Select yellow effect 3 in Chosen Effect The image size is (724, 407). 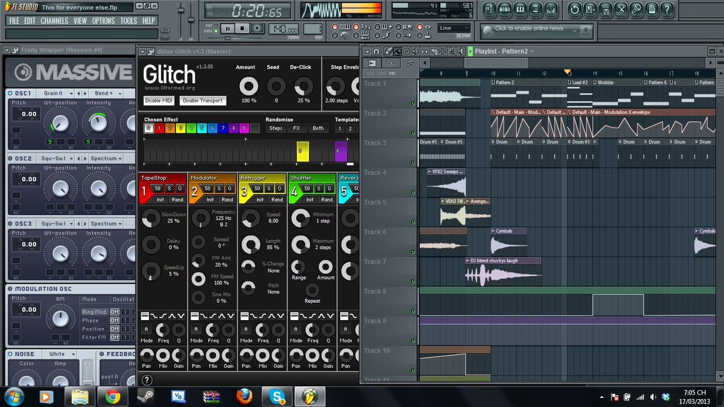pos(180,128)
